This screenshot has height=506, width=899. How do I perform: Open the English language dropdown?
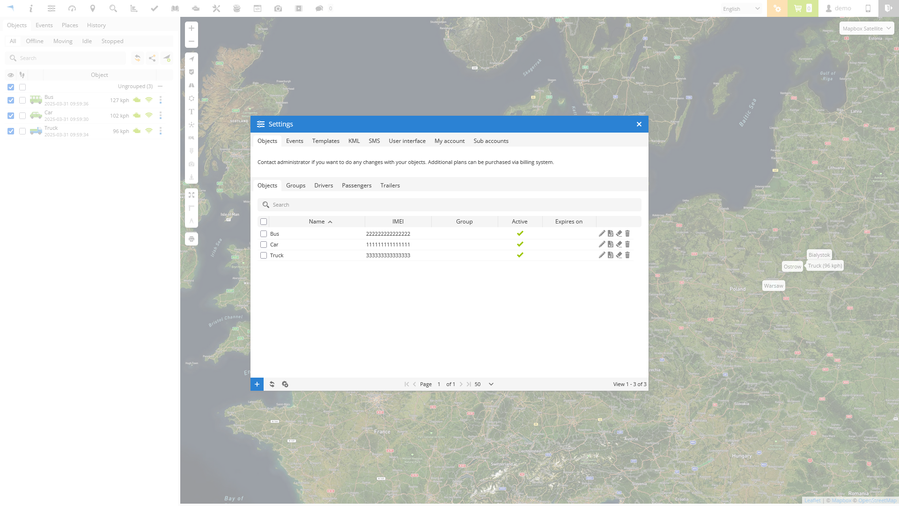pyautogui.click(x=741, y=8)
